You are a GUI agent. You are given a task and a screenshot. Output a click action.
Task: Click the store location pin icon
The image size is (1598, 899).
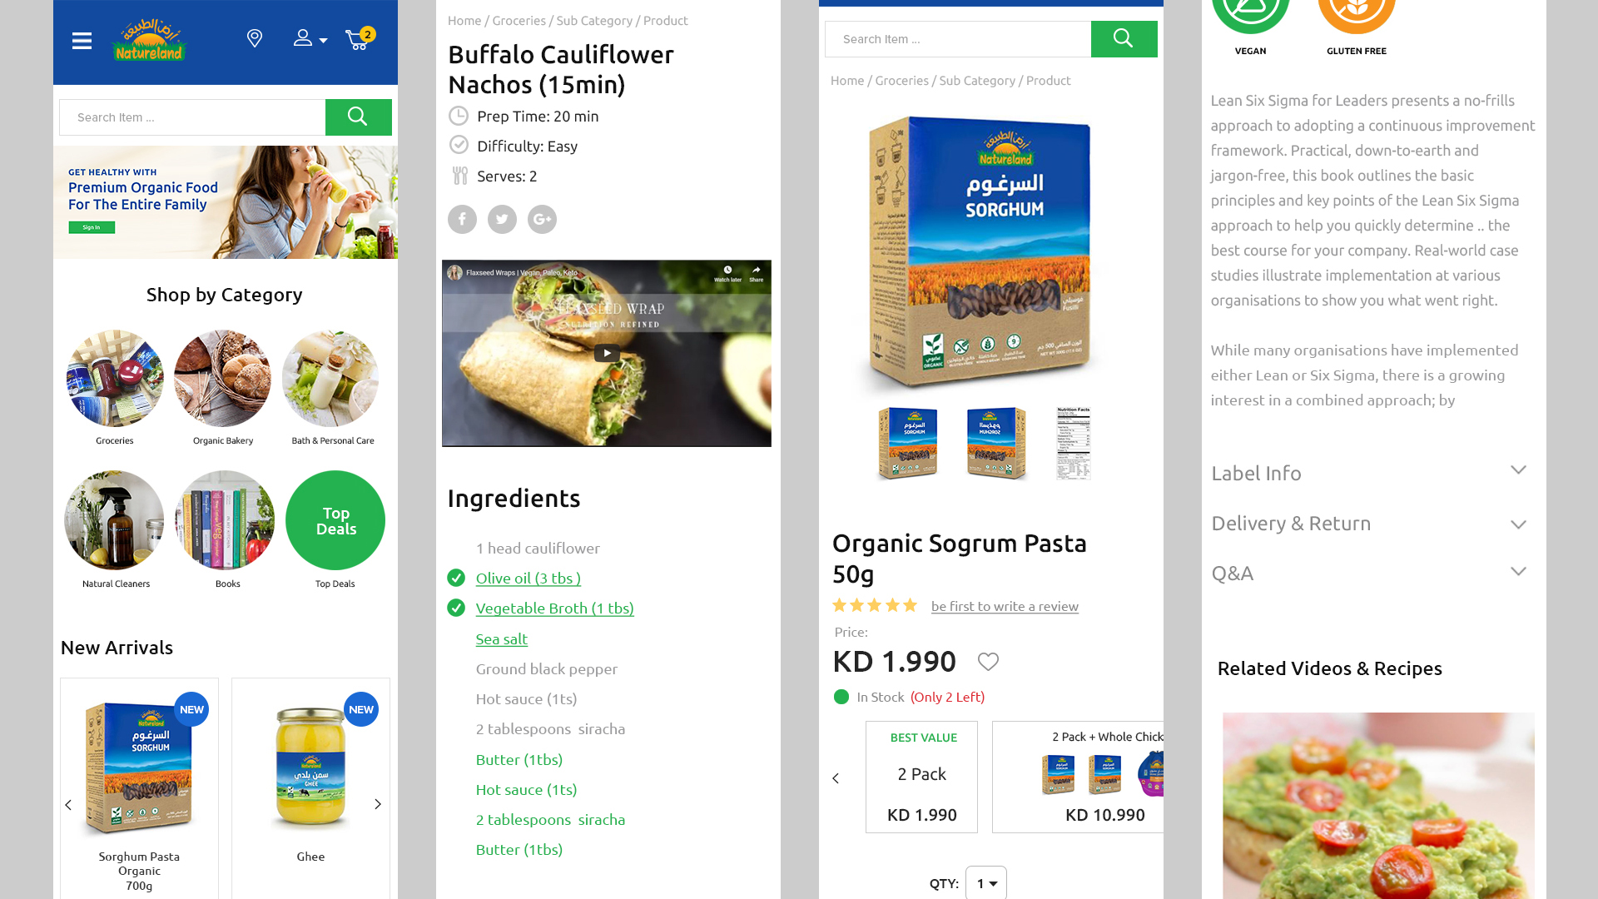[255, 38]
